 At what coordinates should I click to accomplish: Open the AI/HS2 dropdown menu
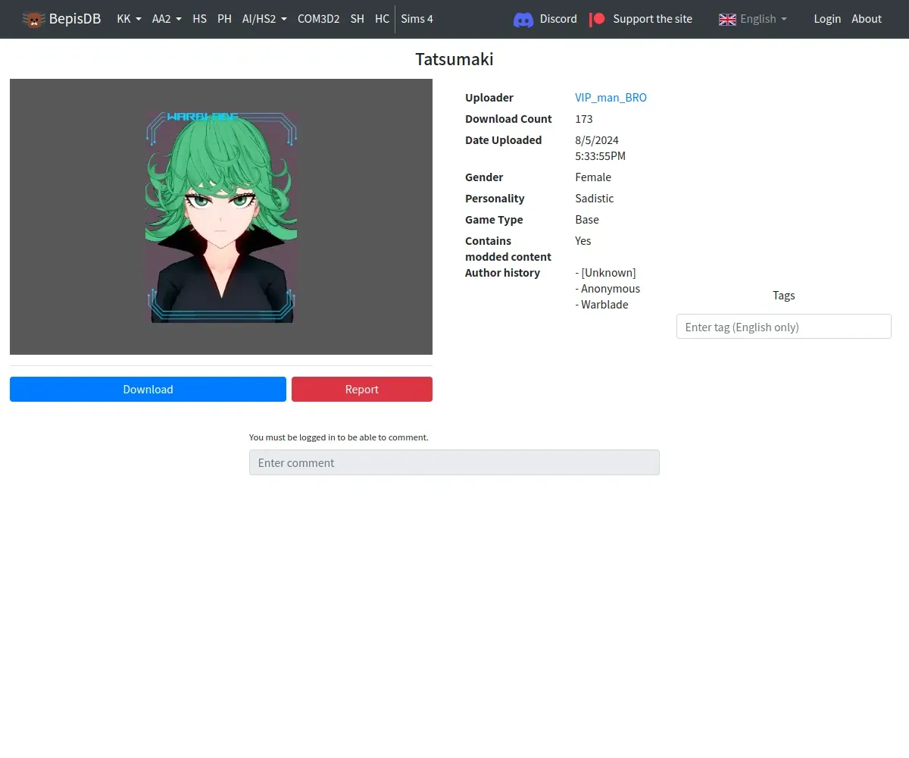[264, 19]
